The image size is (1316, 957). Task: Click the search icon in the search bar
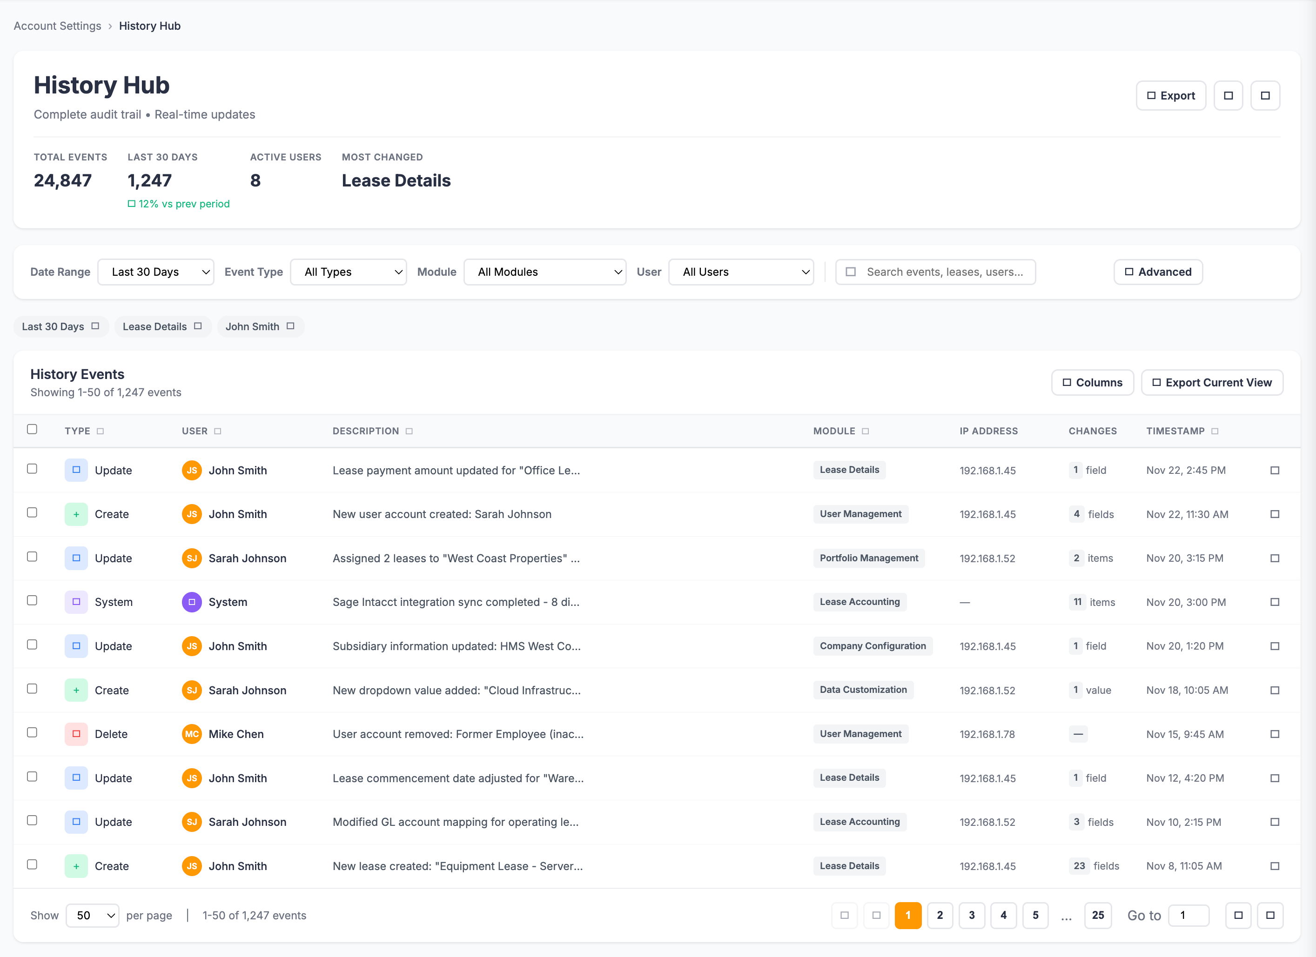pyautogui.click(x=851, y=272)
